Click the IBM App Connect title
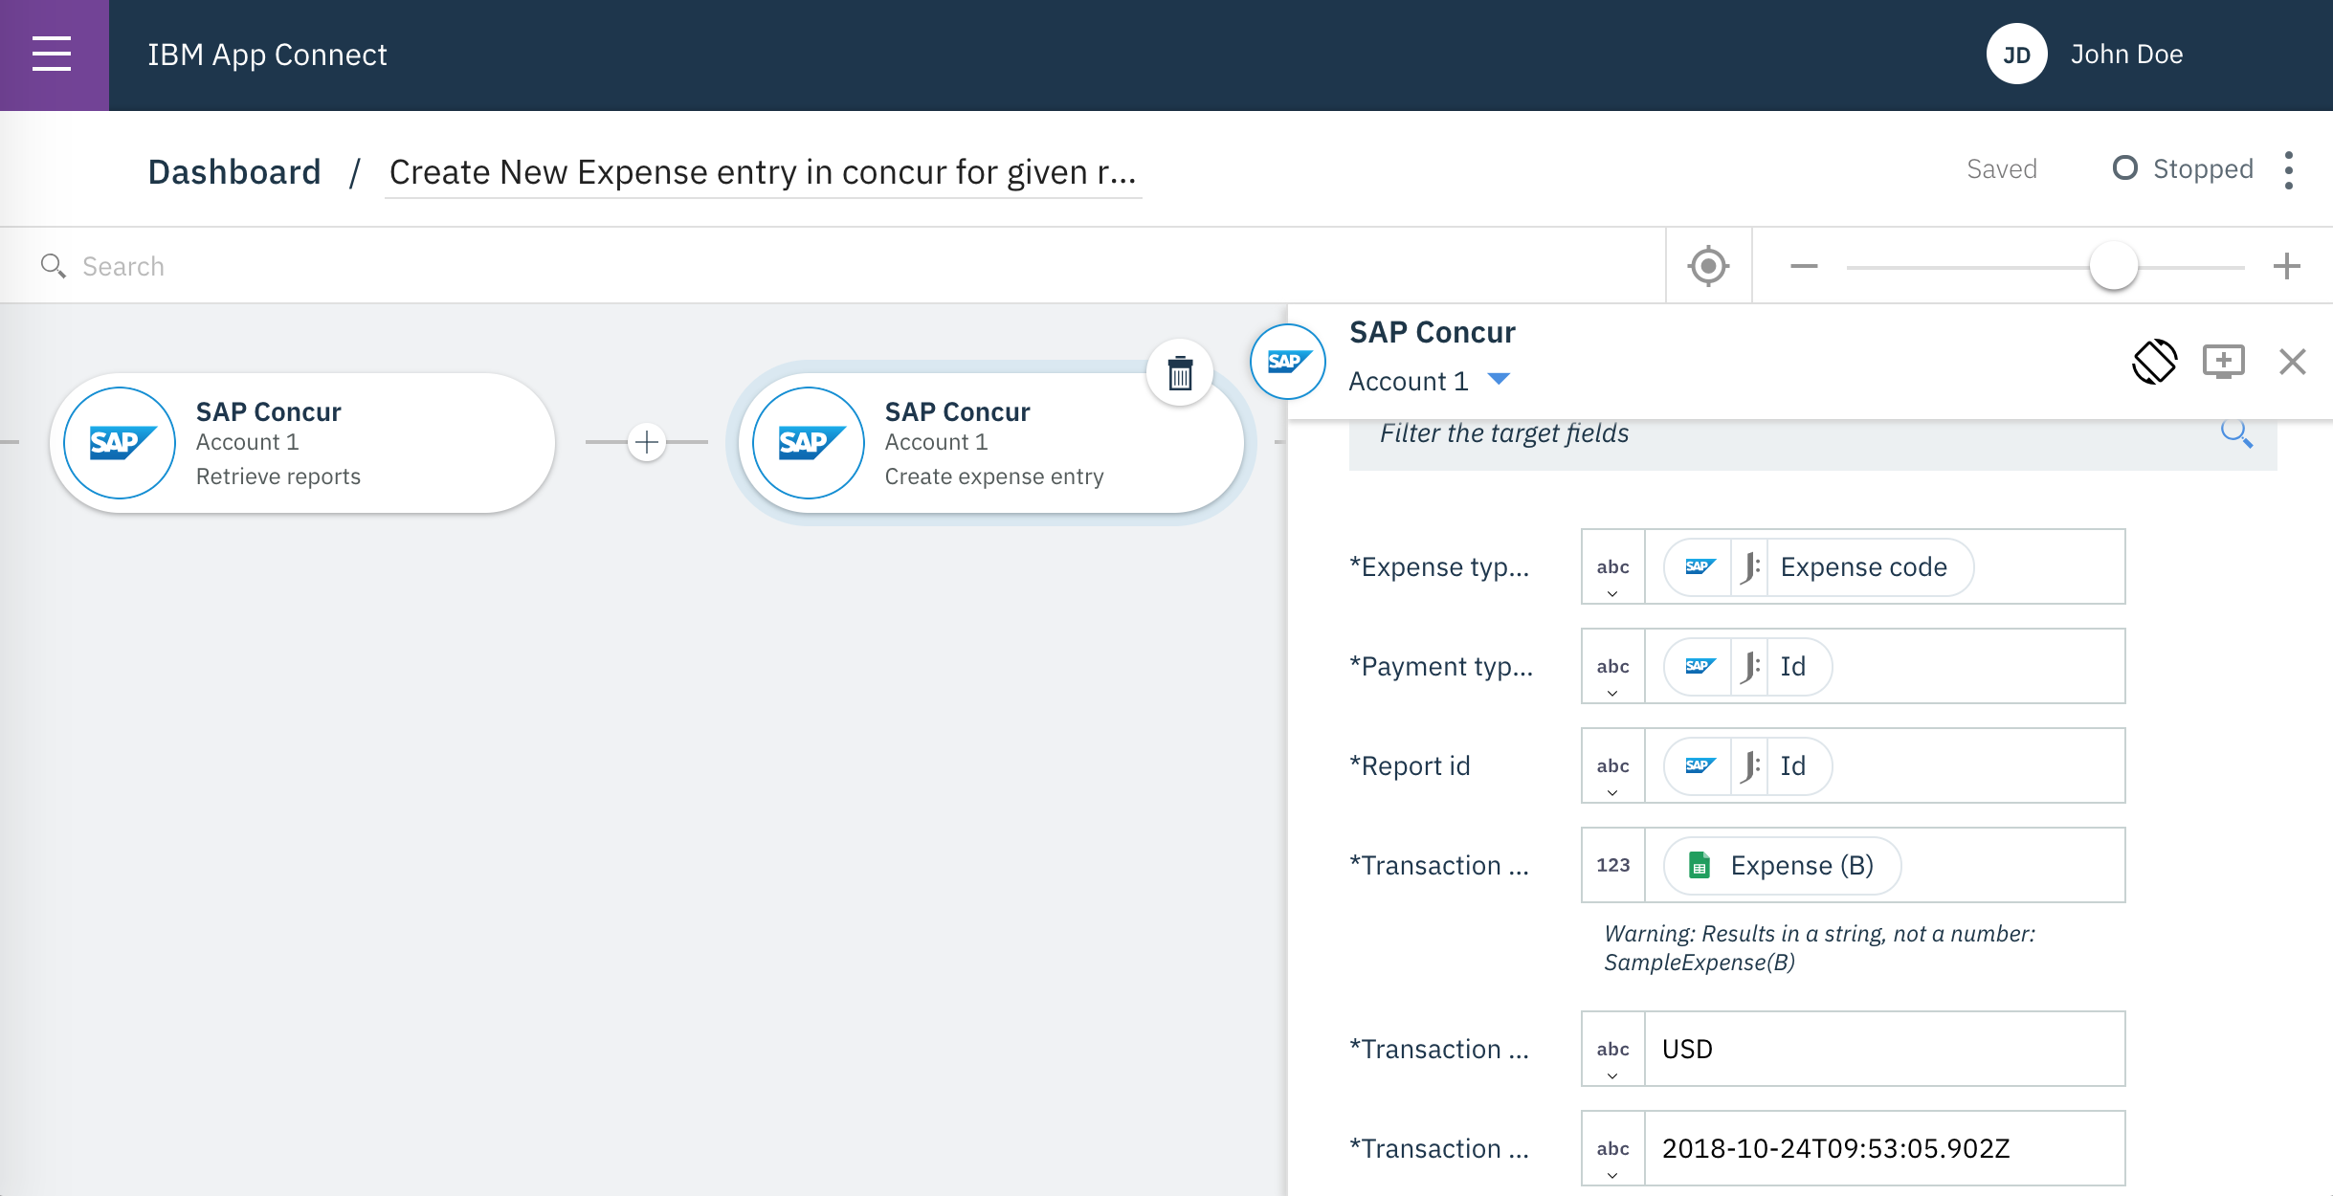This screenshot has width=2333, height=1196. click(267, 55)
